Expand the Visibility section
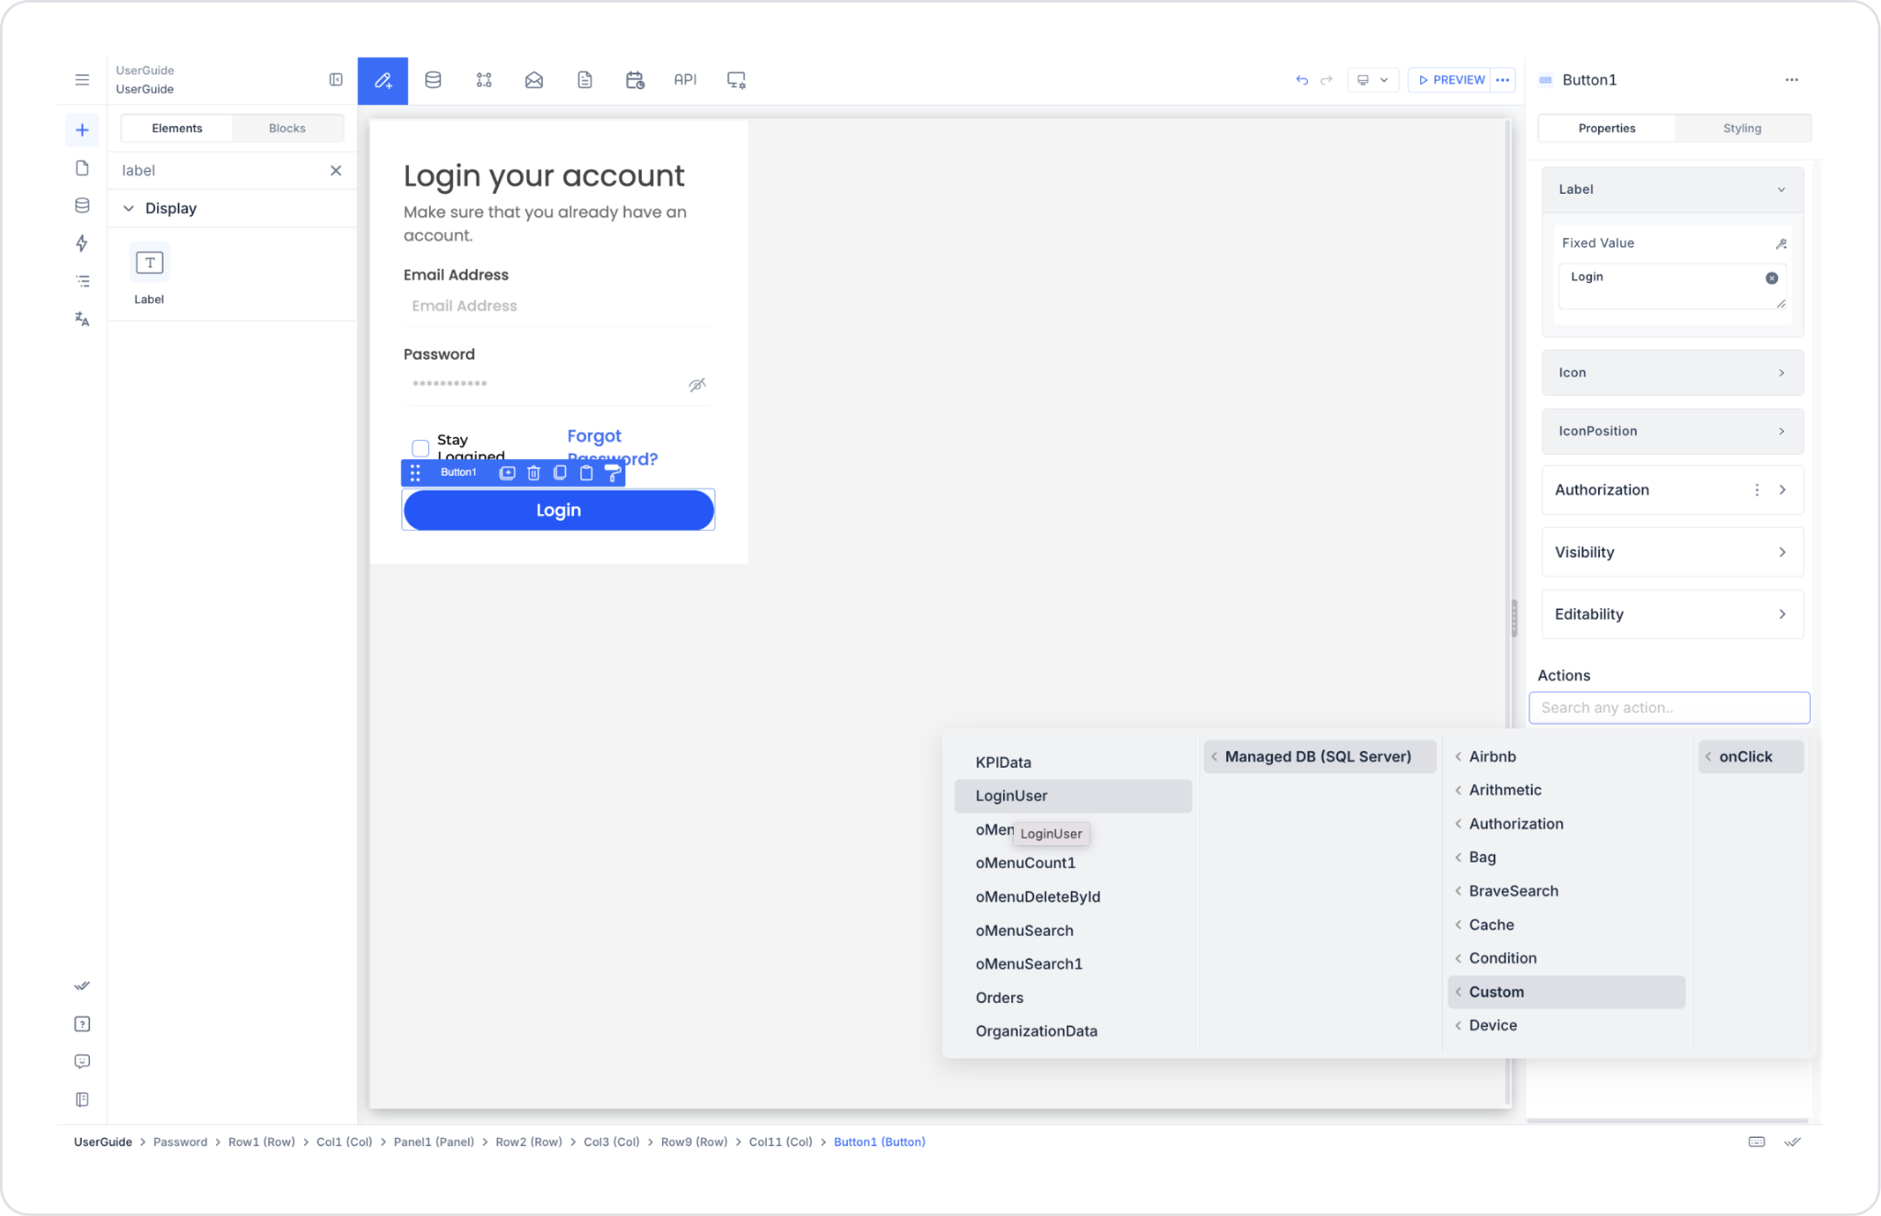1881x1216 pixels. 1672,552
